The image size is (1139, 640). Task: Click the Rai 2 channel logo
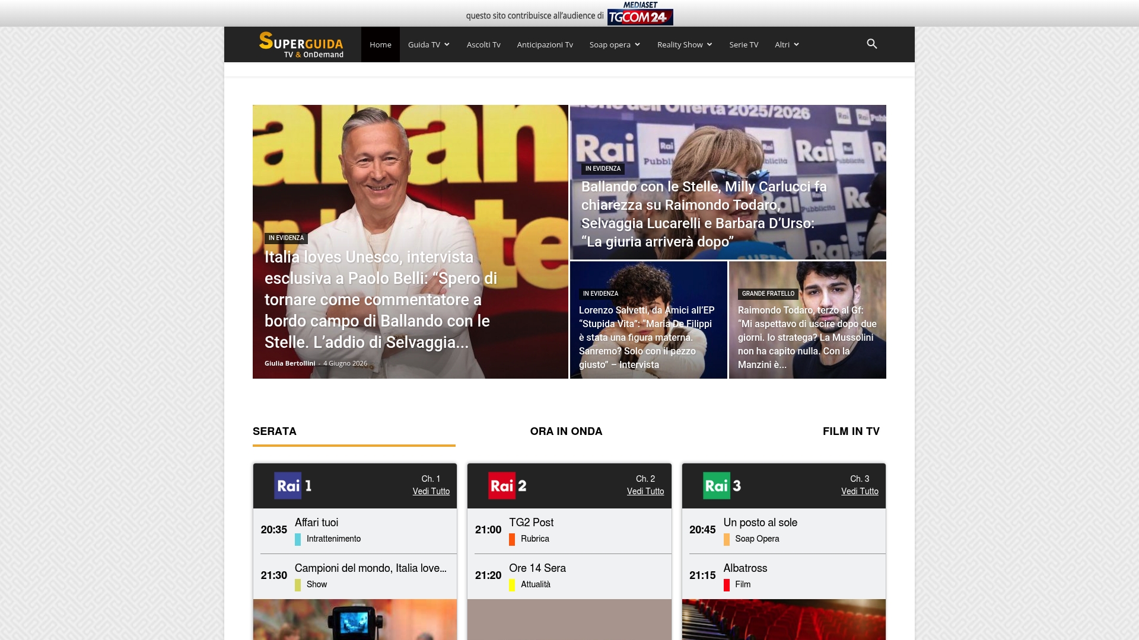coord(507,486)
